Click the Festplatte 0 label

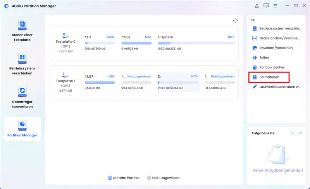(65, 42)
